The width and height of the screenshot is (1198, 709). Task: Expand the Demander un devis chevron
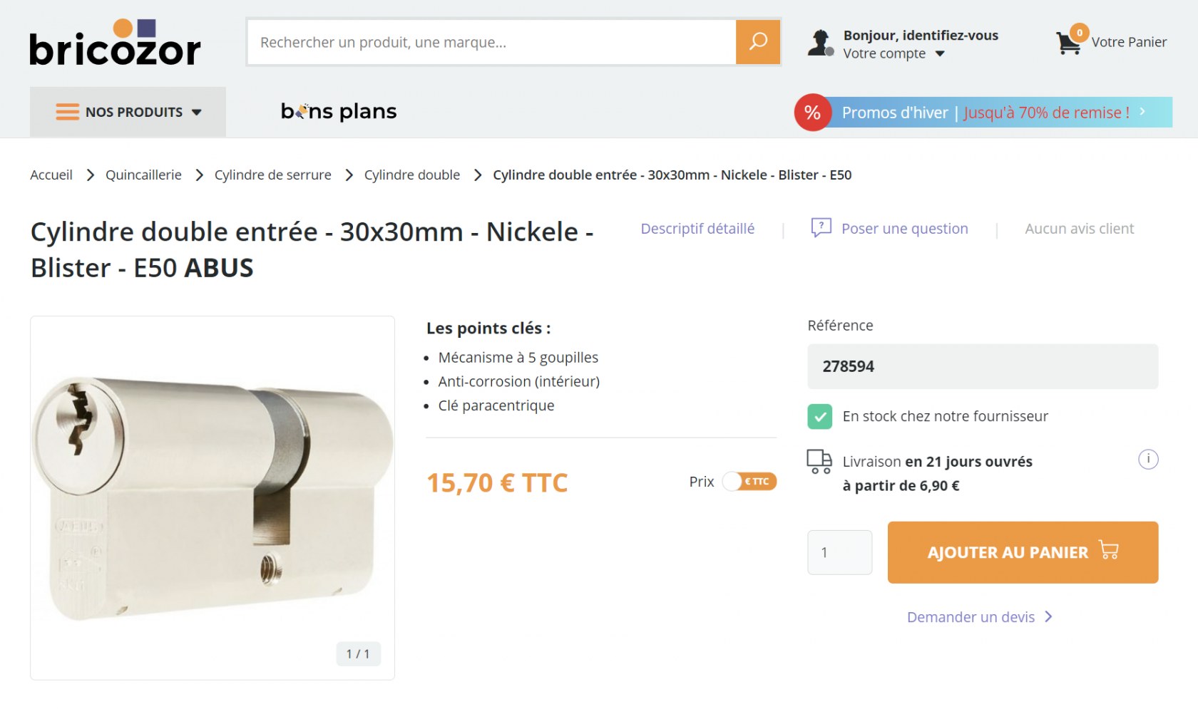[x=1048, y=617]
